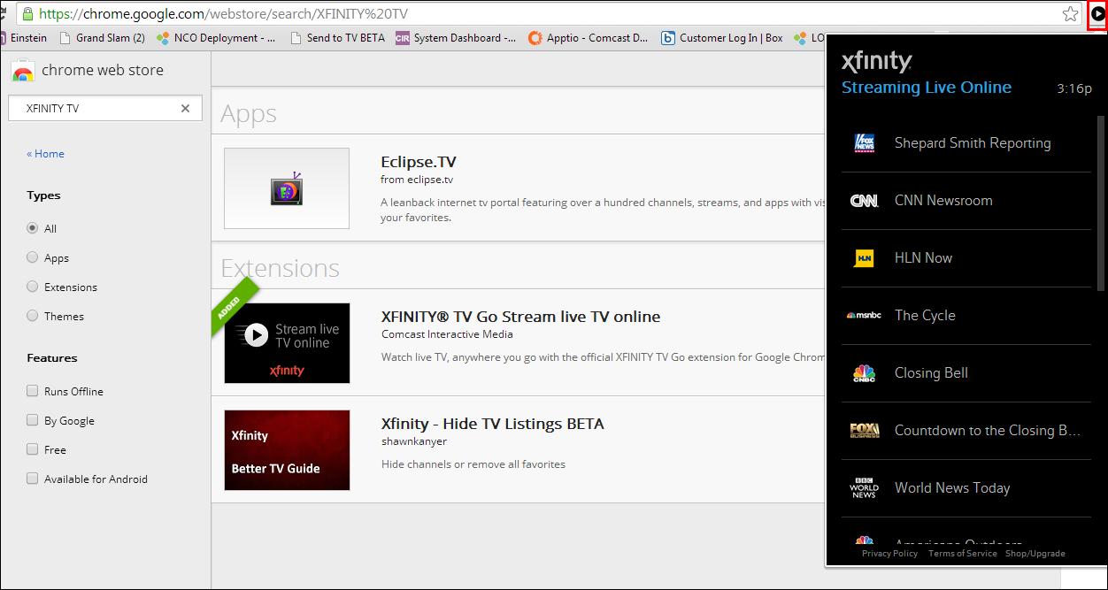Enable the Available for Android checkbox

[33, 479]
